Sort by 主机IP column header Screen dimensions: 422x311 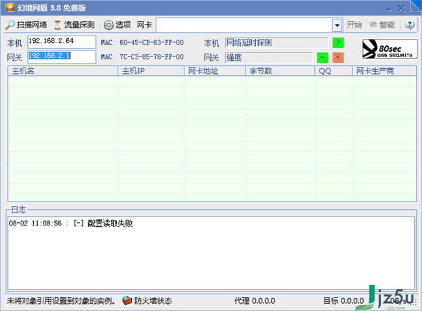(x=151, y=71)
